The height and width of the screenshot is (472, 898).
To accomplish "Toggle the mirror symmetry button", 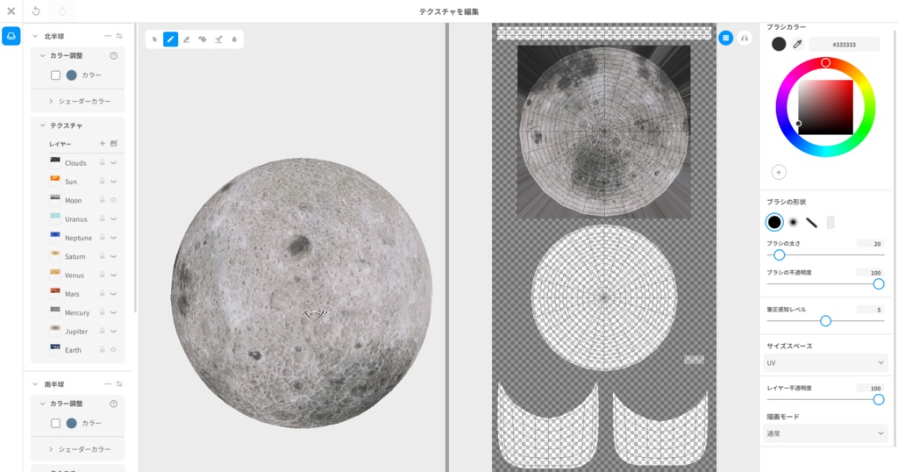I will tap(744, 38).
